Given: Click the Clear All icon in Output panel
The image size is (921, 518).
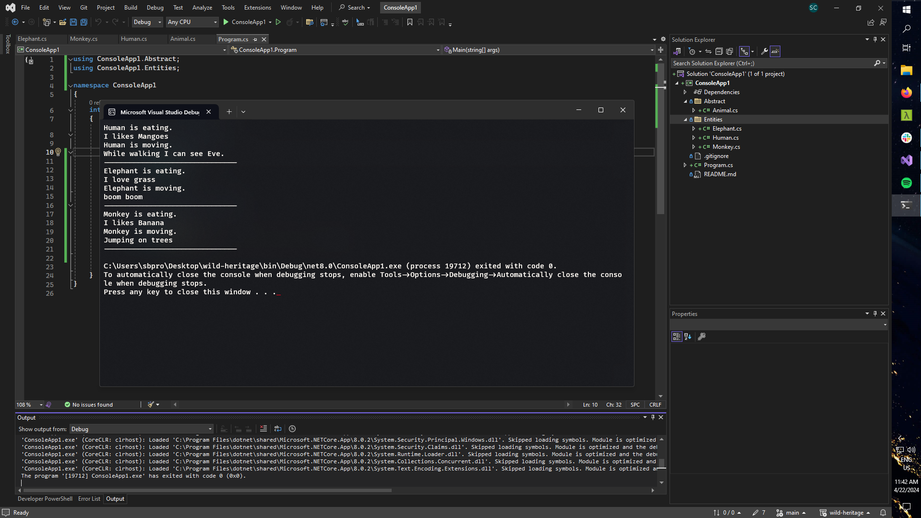Looking at the screenshot, I should pos(263,429).
